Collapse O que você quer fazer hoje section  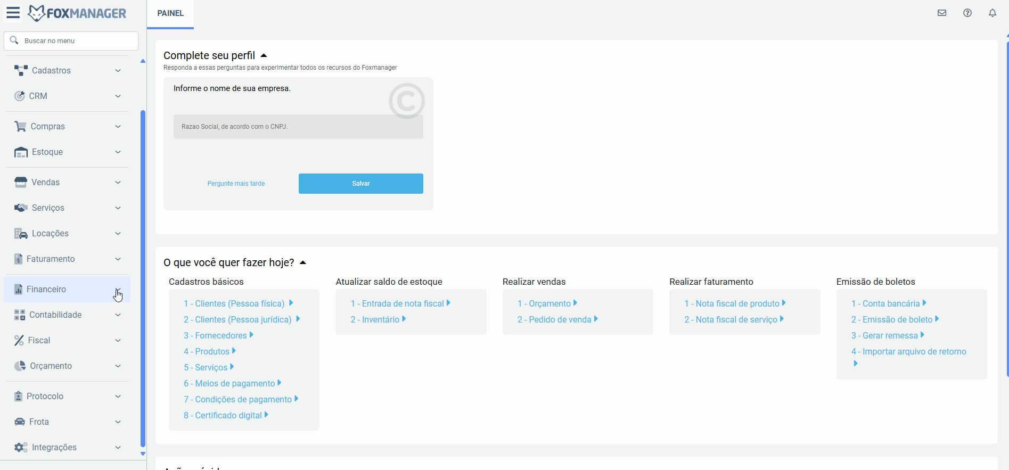(303, 262)
